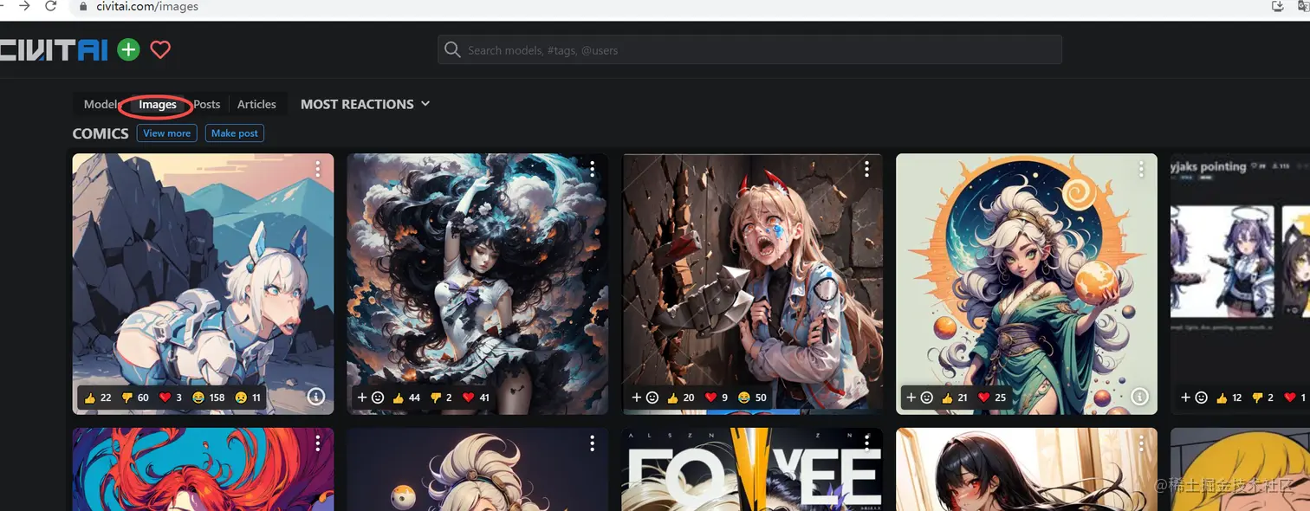The image size is (1310, 511).
Task: Toggle the thumbs-up 20 reaction
Action: (x=681, y=398)
